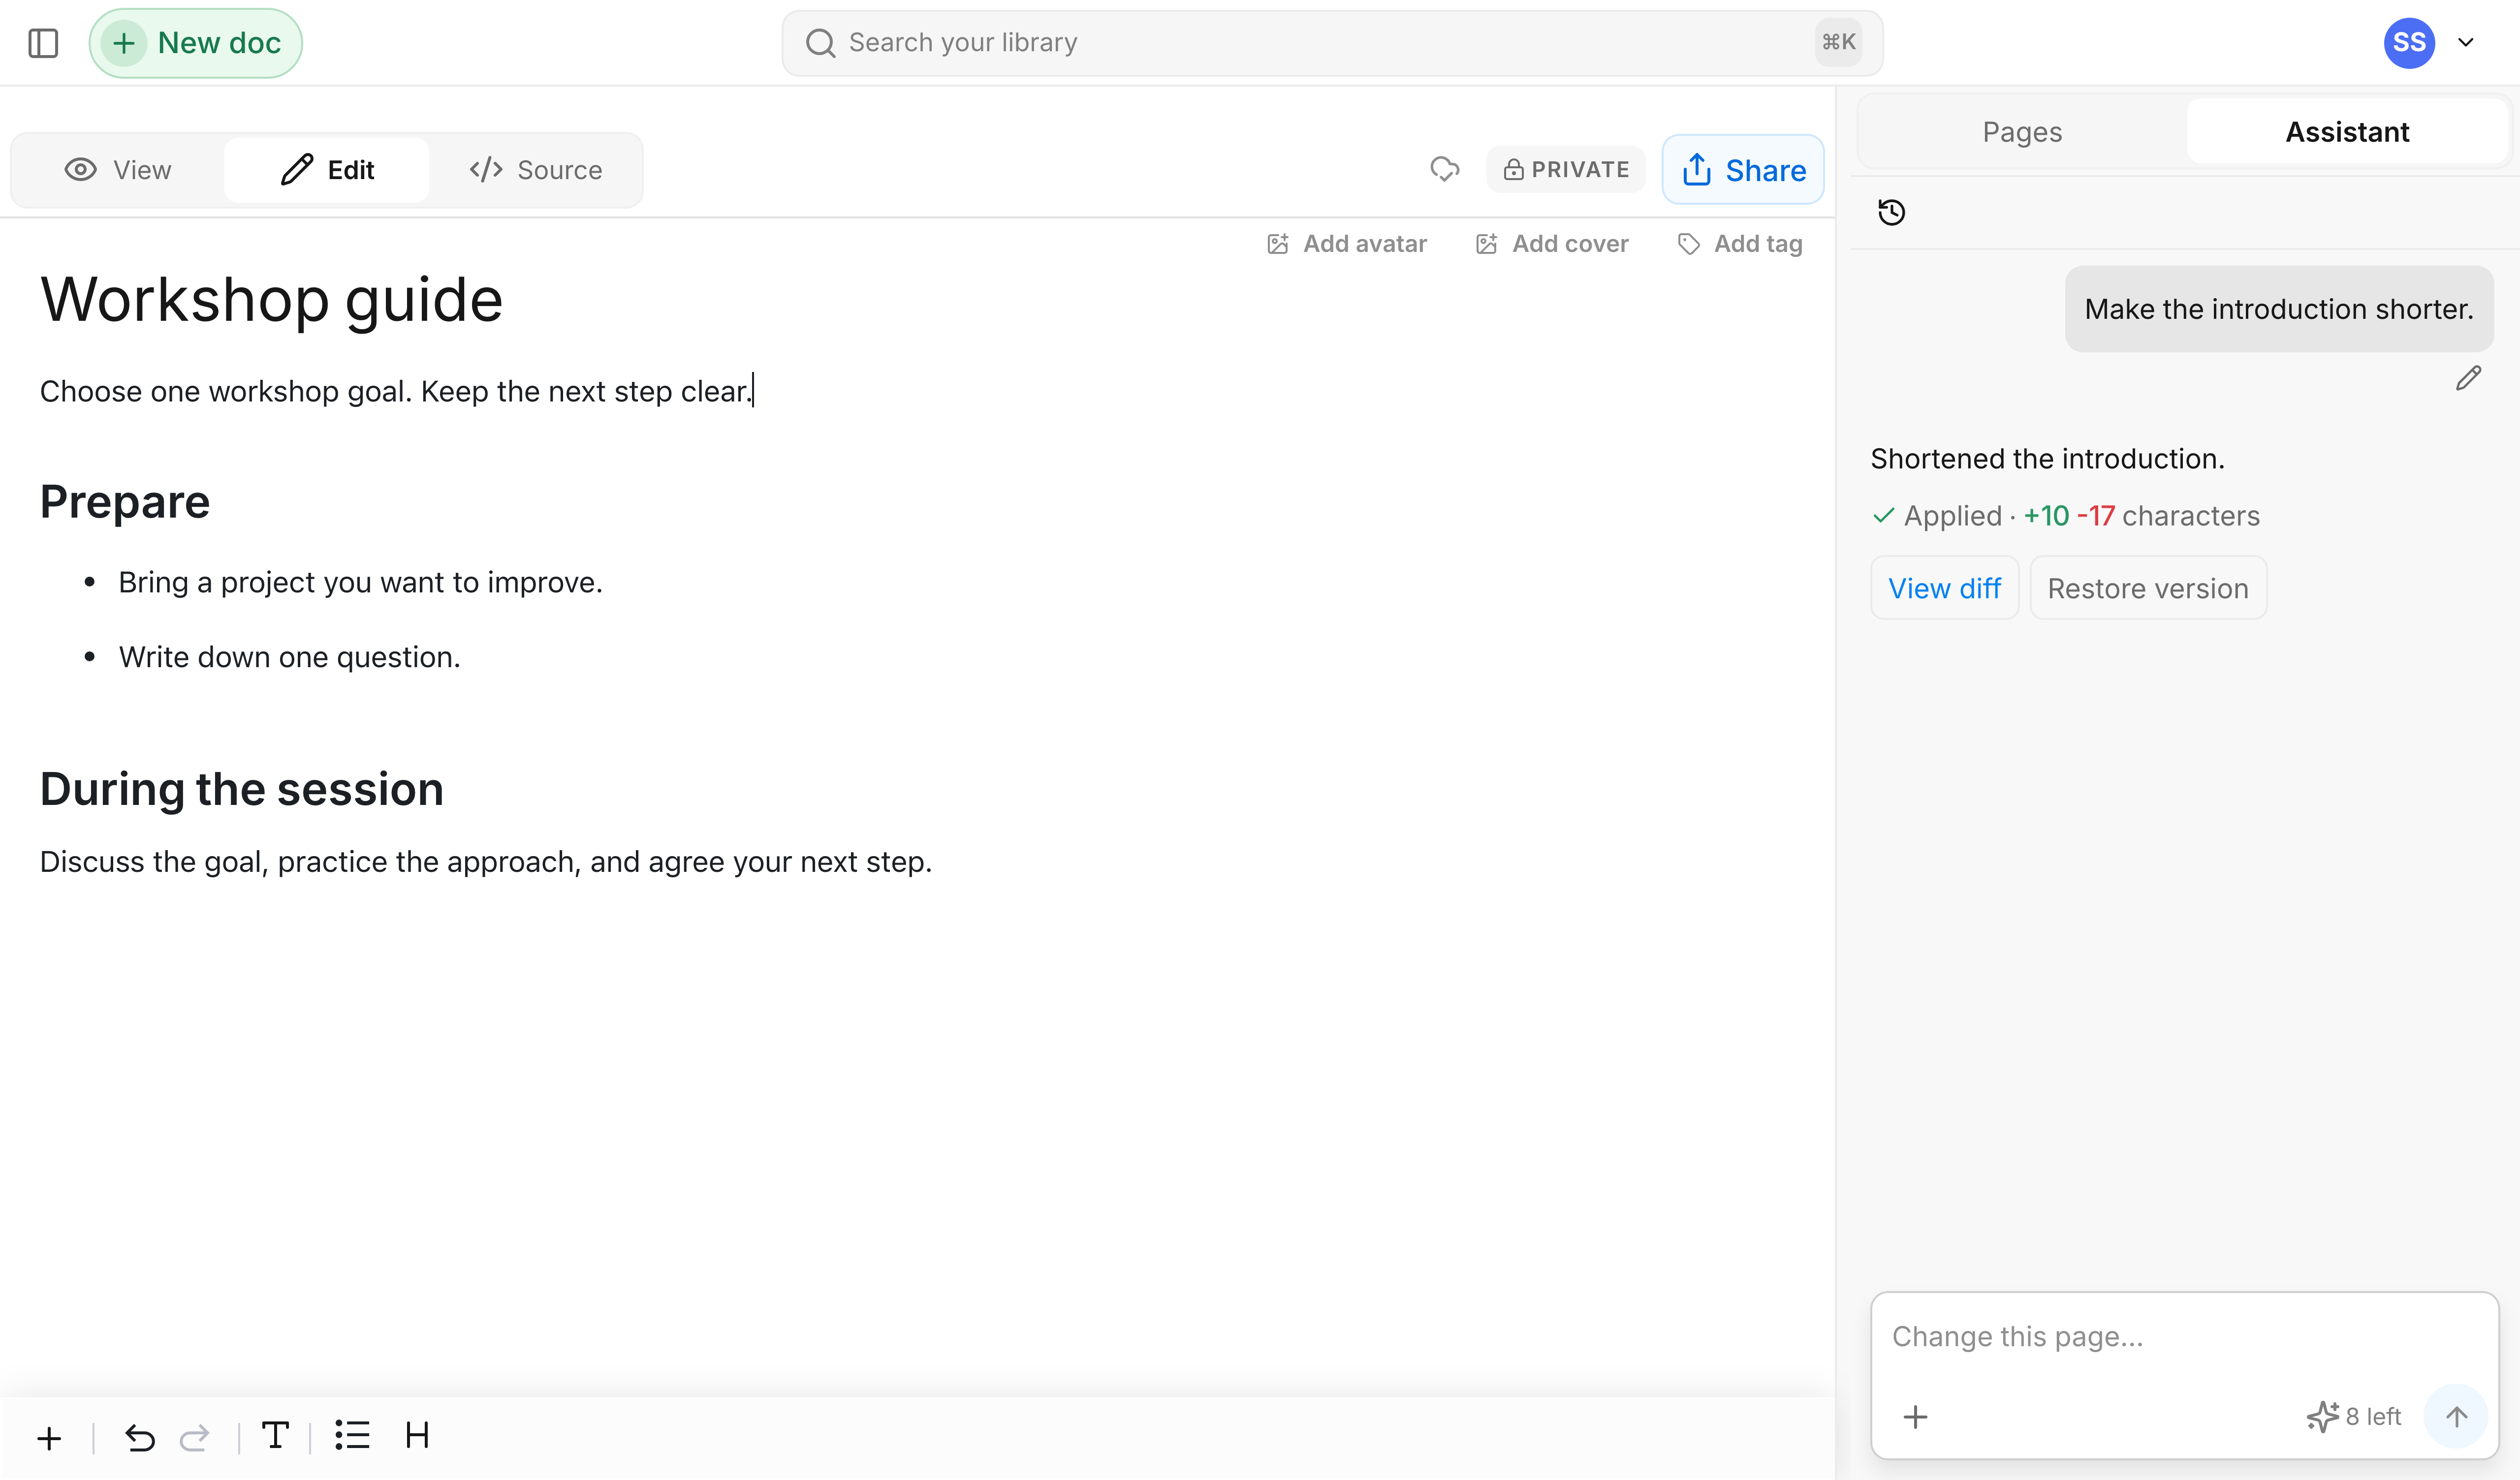Add a tag to the document
2520x1480 pixels.
coord(1740,244)
